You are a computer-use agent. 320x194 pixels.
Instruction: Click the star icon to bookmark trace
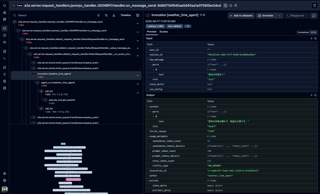[231, 5]
